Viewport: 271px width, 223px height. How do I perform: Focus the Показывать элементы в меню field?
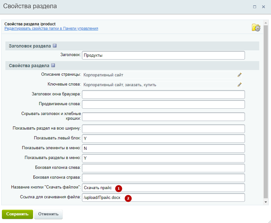click(x=163, y=148)
